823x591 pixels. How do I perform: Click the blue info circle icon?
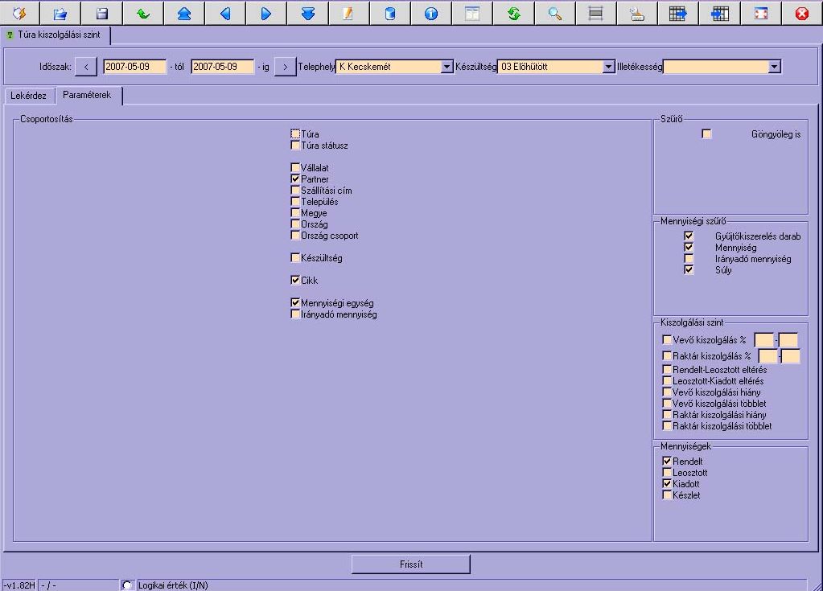tap(431, 13)
